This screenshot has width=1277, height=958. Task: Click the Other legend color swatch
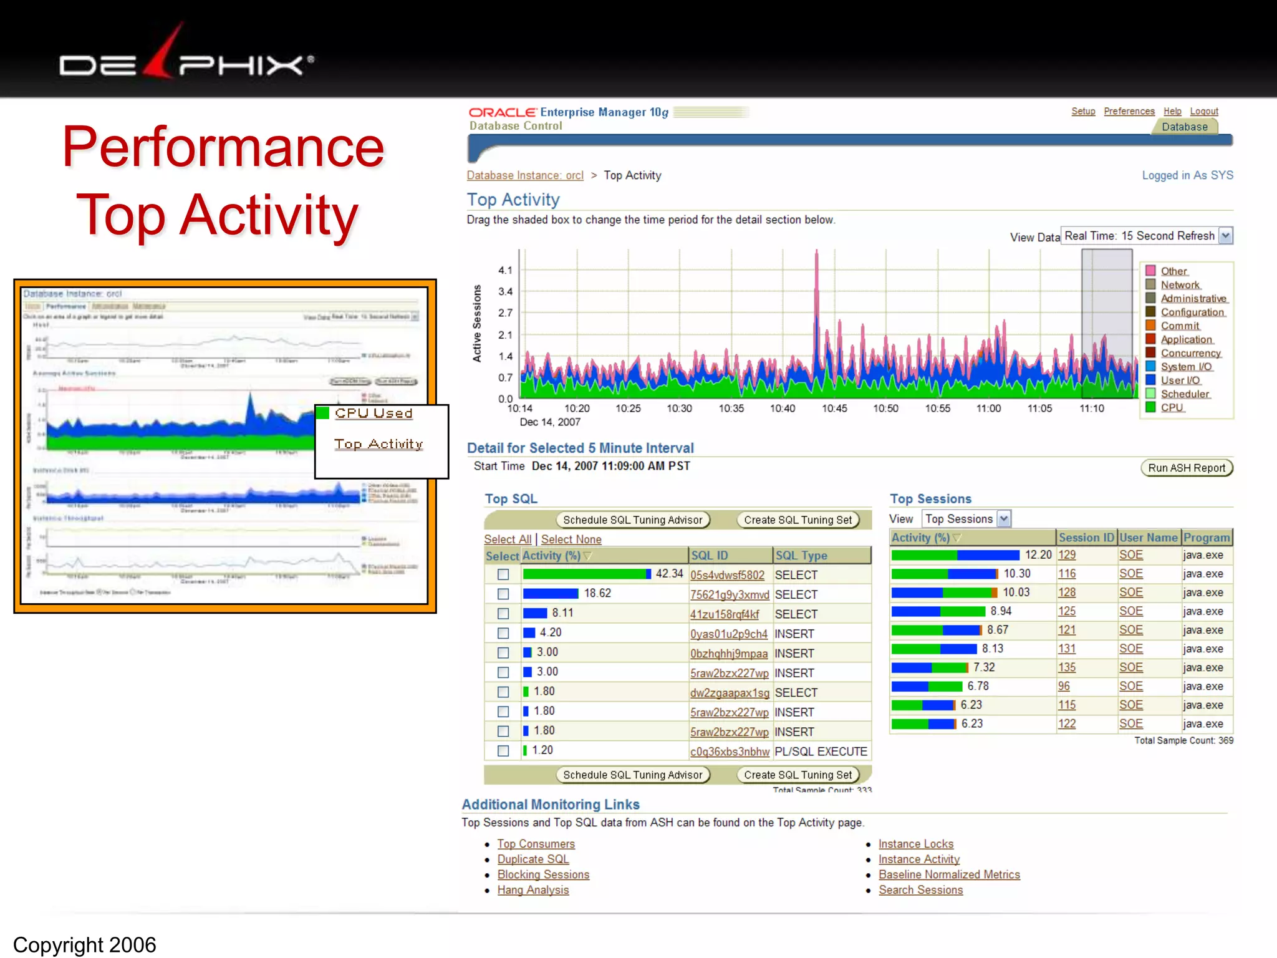pos(1150,271)
